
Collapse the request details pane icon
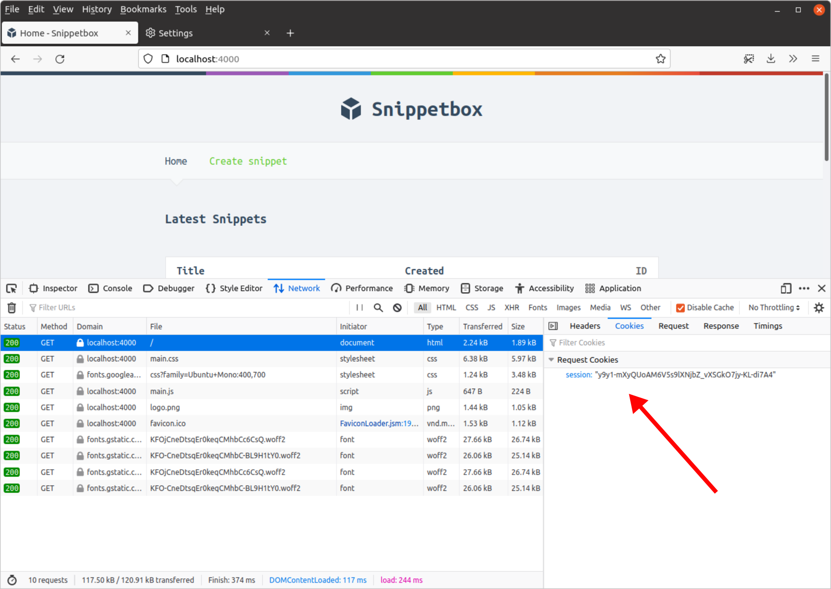click(553, 326)
